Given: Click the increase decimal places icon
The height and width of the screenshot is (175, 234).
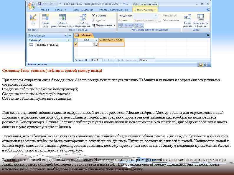Looking at the screenshot, I should point(137,25).
